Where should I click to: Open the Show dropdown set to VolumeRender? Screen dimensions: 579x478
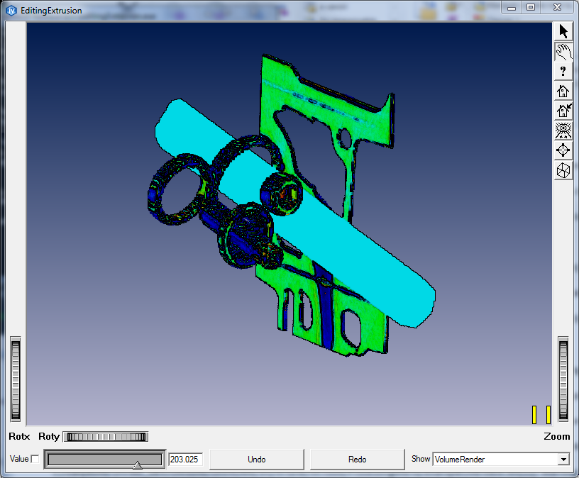(x=500, y=460)
